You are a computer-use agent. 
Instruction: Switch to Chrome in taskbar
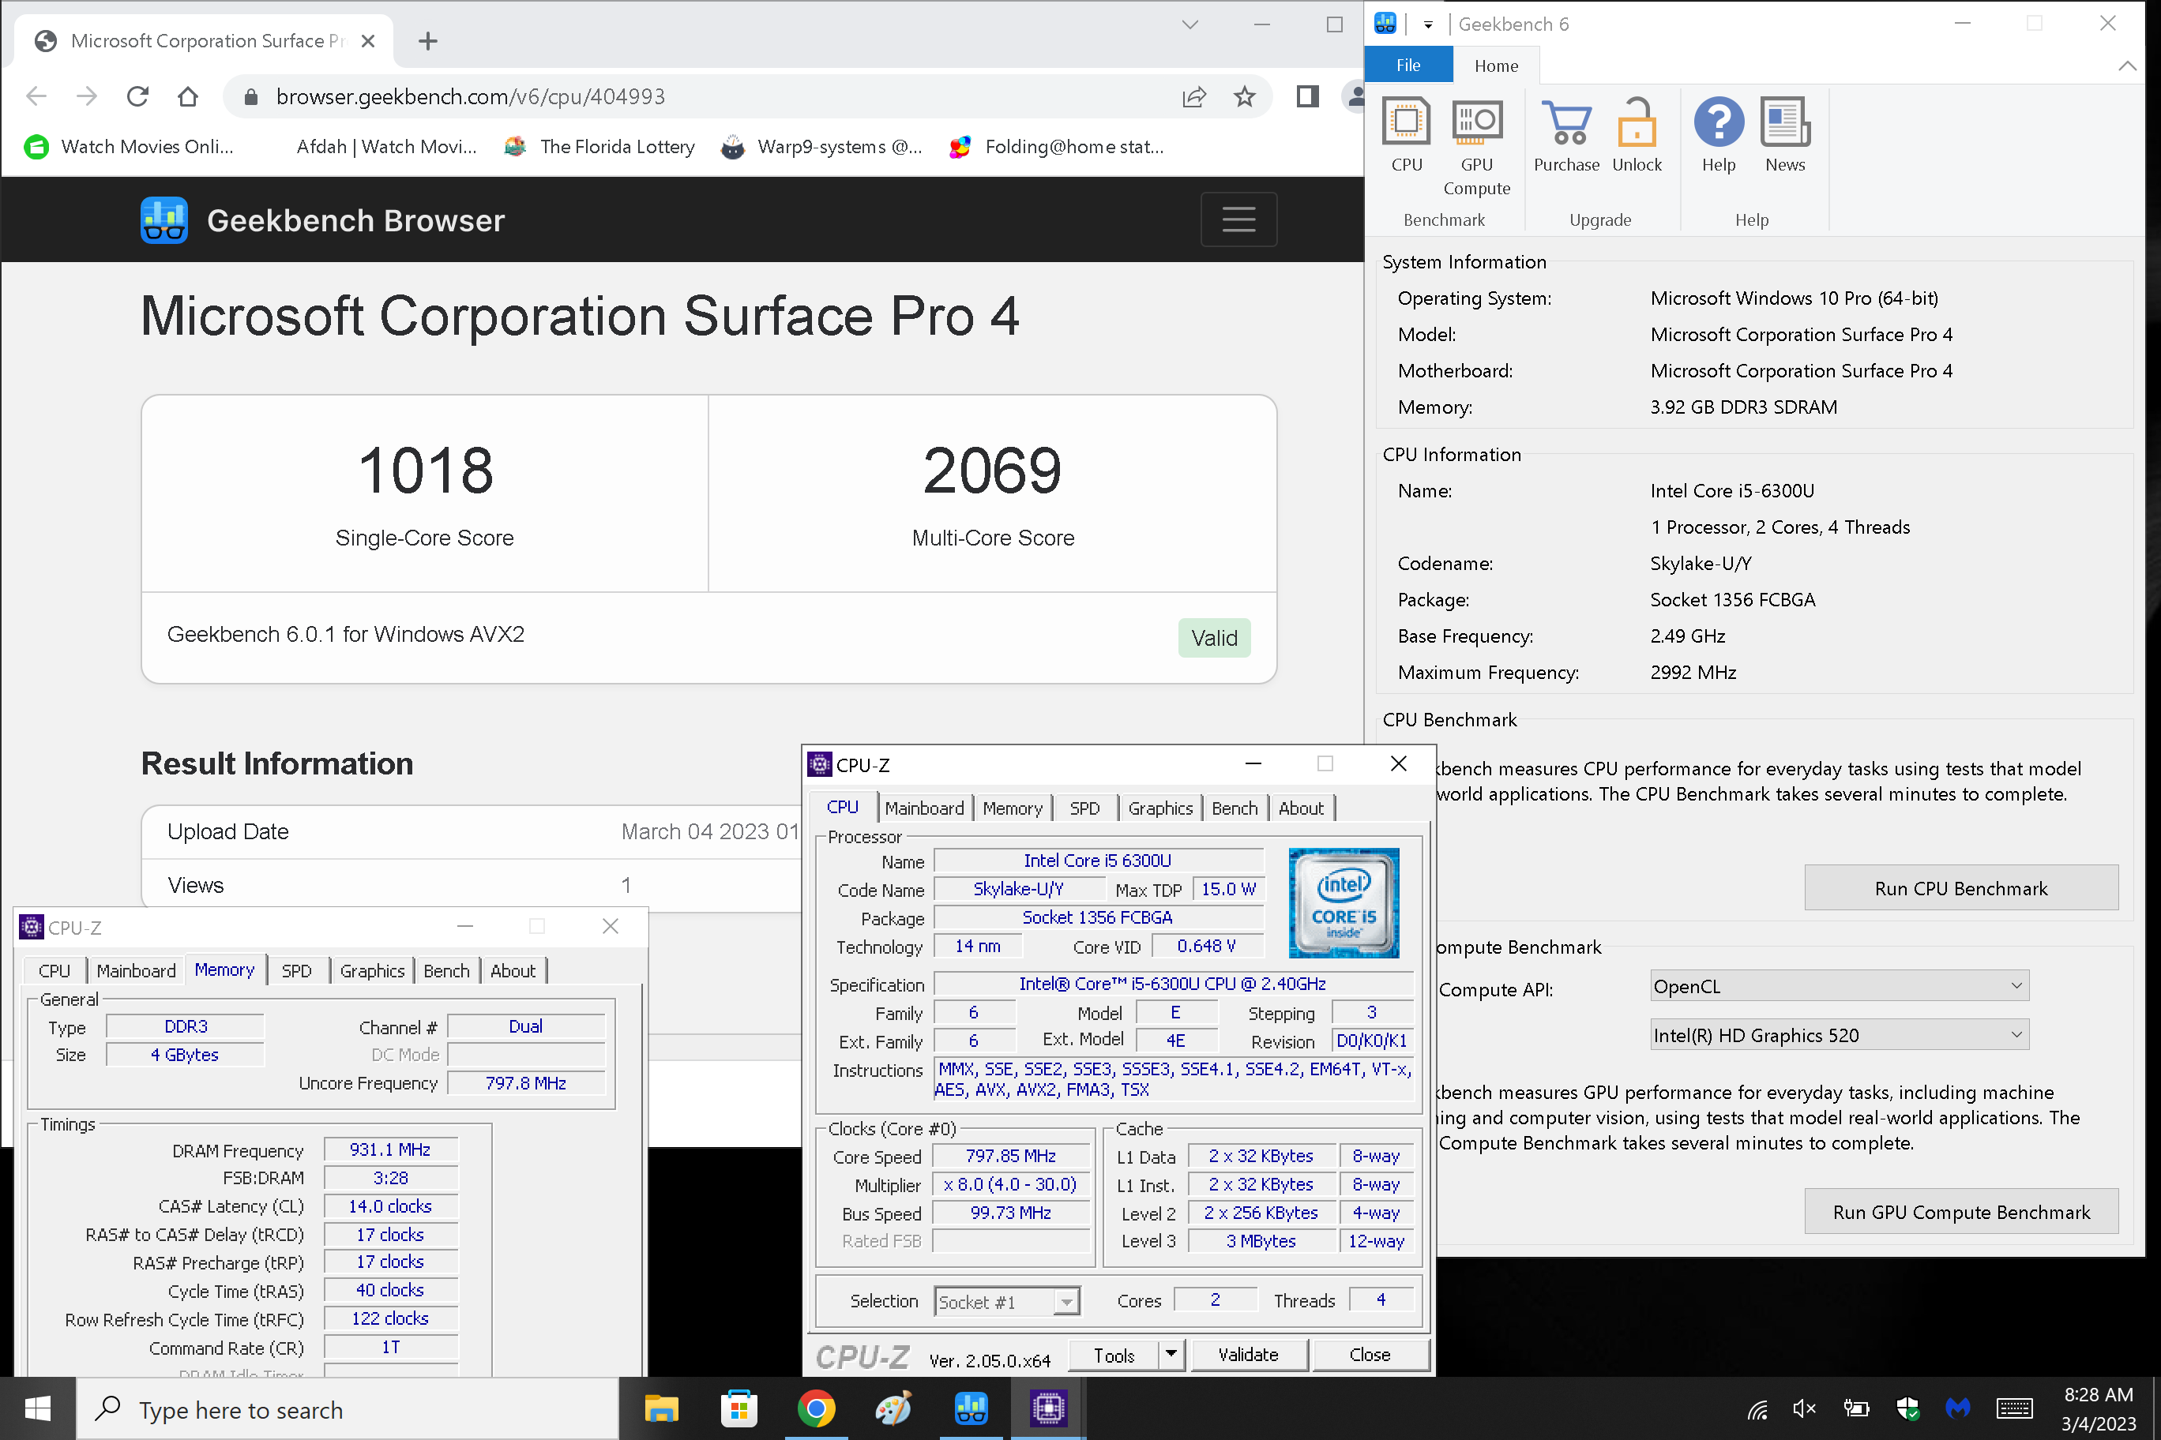tap(816, 1408)
